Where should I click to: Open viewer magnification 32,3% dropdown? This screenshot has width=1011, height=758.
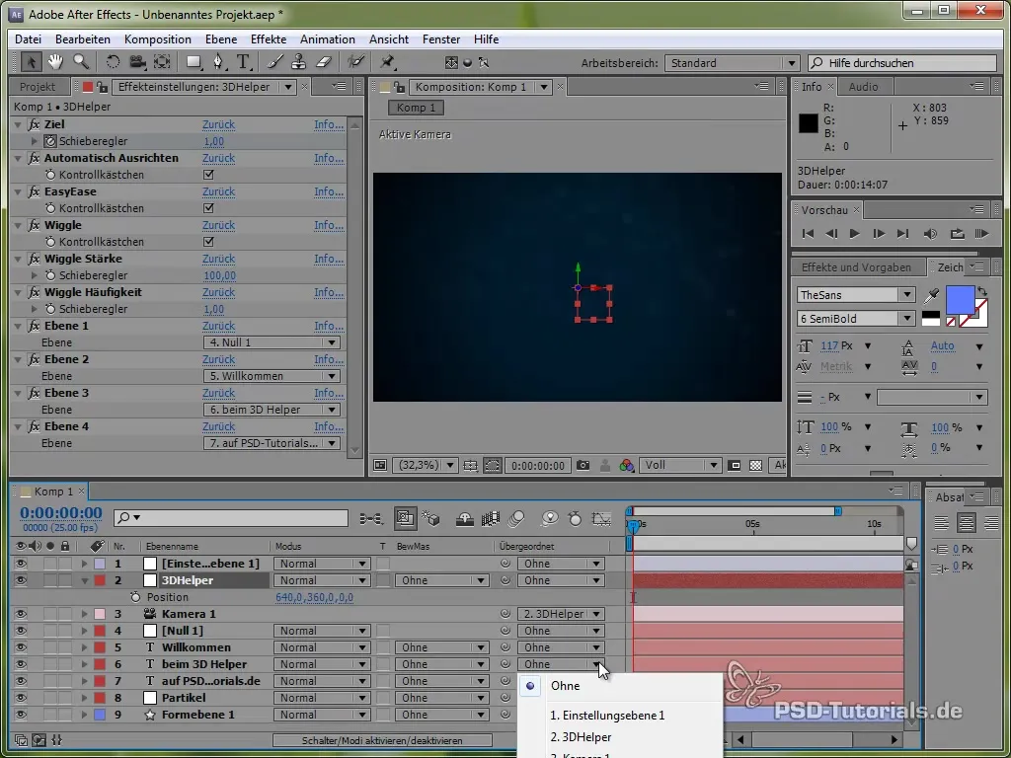tap(426, 466)
